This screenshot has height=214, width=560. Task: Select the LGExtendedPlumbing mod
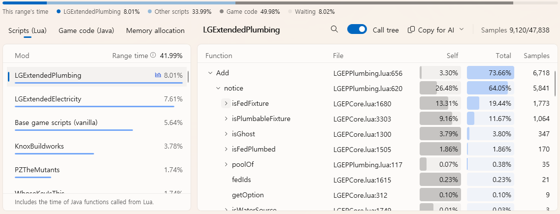pyautogui.click(x=97, y=76)
